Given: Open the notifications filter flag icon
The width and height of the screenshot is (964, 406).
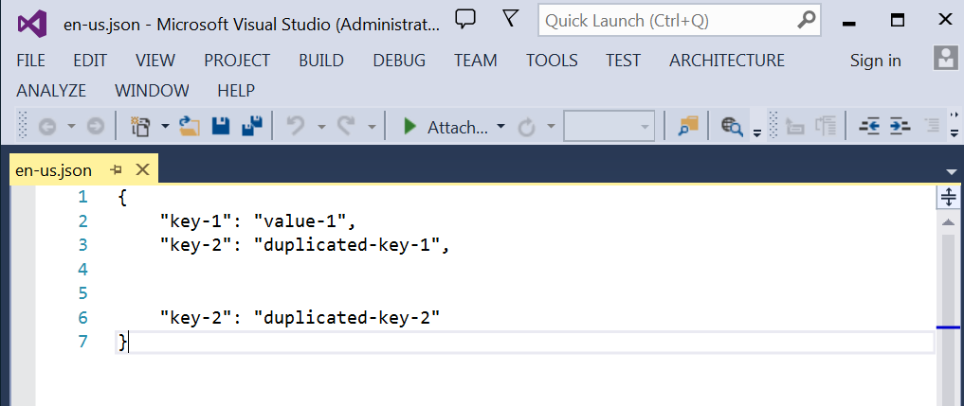Looking at the screenshot, I should pos(510,18).
